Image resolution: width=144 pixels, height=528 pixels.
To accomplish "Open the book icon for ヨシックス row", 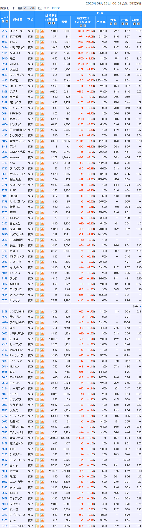I will coord(37,102).
